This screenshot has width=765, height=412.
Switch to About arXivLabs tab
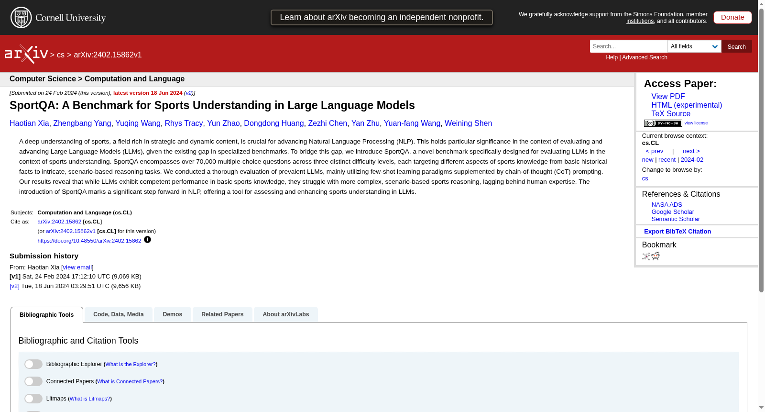[286, 314]
